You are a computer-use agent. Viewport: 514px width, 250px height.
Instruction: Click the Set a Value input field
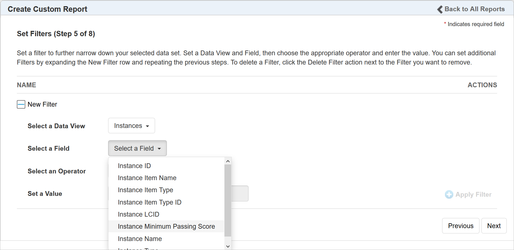(x=240, y=193)
